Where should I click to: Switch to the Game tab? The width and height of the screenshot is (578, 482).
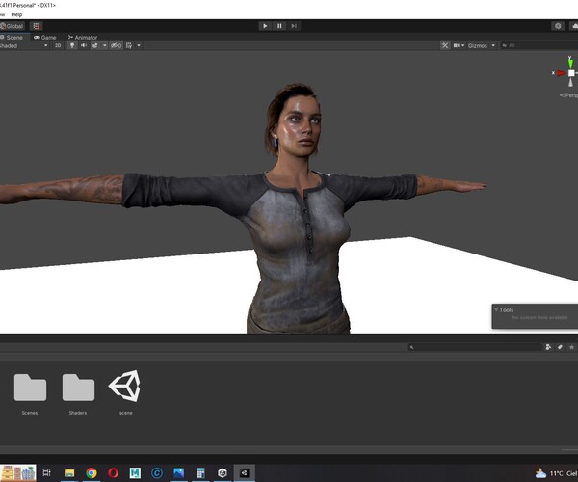(x=45, y=38)
